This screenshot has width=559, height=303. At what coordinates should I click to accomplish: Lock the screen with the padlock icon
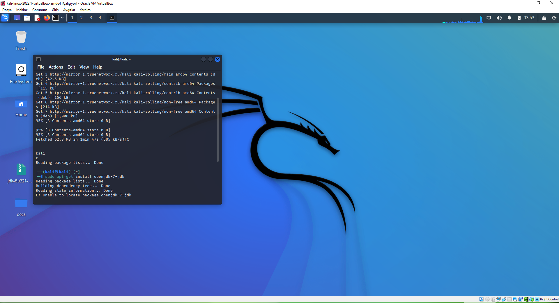544,18
